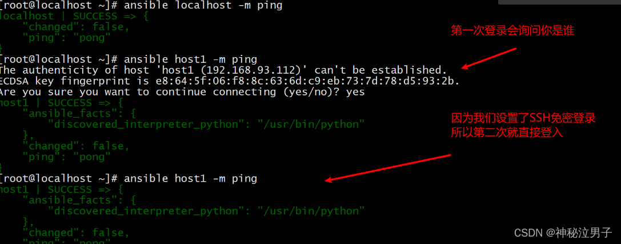
Task: Click the red arrow pointing at the last ping command
Action: click(x=388, y=169)
